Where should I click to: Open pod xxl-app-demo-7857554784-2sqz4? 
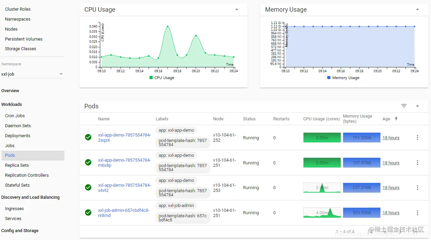pos(124,138)
